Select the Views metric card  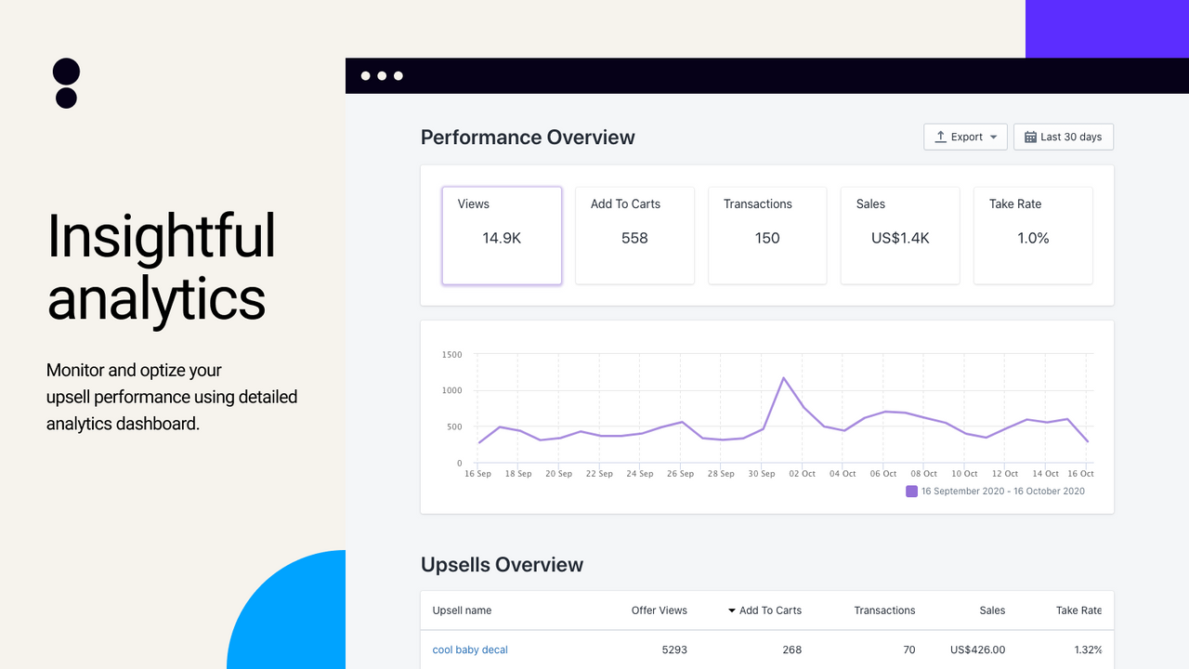(502, 235)
